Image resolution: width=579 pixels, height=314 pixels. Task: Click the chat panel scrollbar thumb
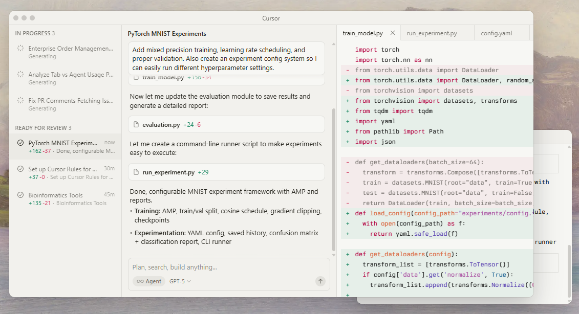point(334,180)
